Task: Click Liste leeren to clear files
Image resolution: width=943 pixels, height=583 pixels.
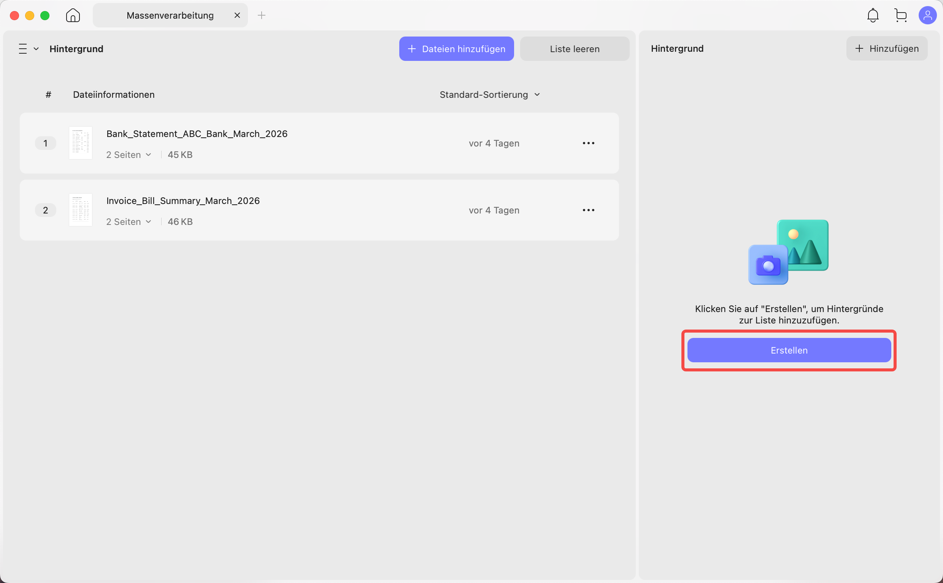Action: tap(574, 49)
